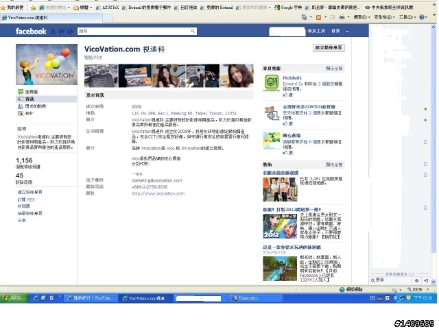Image resolution: width=439 pixels, height=329 pixels.
Task: Open the first sponsored ad image with legs
Action: (280, 189)
